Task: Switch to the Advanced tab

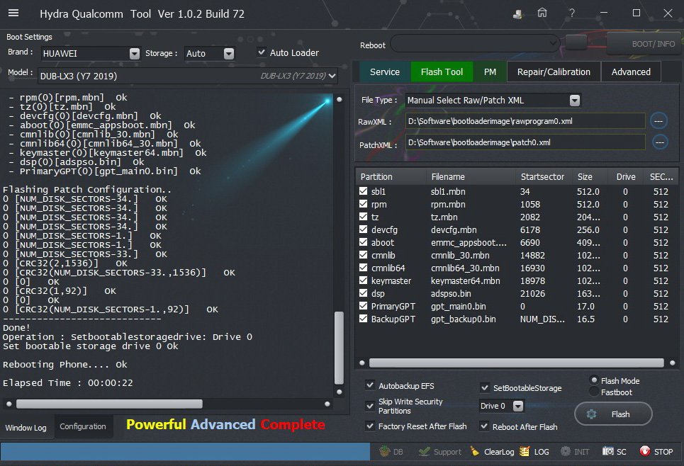Action: pyautogui.click(x=631, y=72)
